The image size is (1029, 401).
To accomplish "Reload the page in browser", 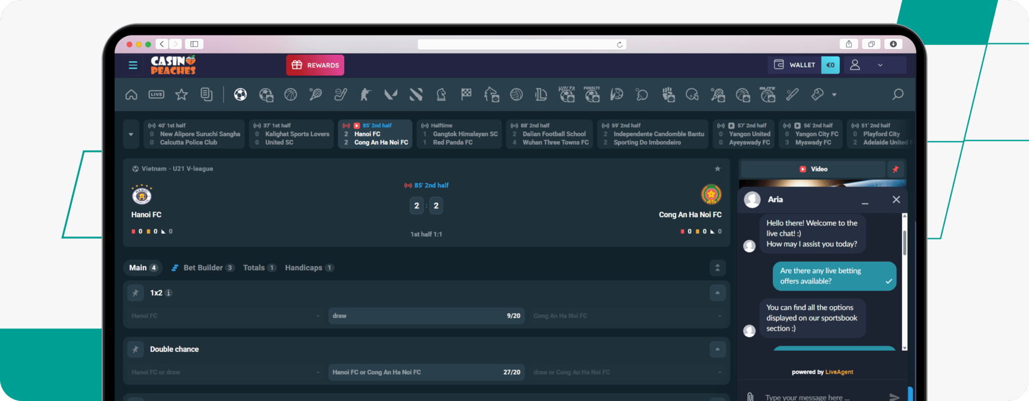I will pyautogui.click(x=620, y=45).
